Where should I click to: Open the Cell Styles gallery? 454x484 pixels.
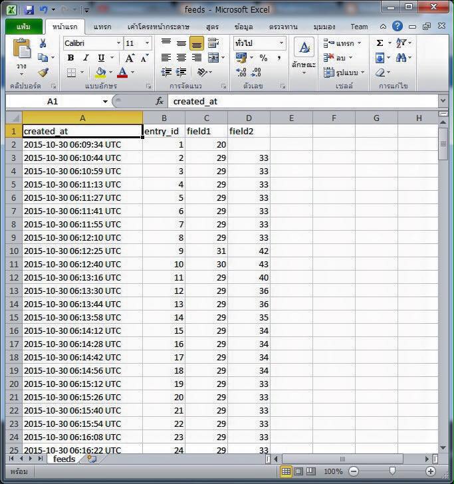(304, 56)
